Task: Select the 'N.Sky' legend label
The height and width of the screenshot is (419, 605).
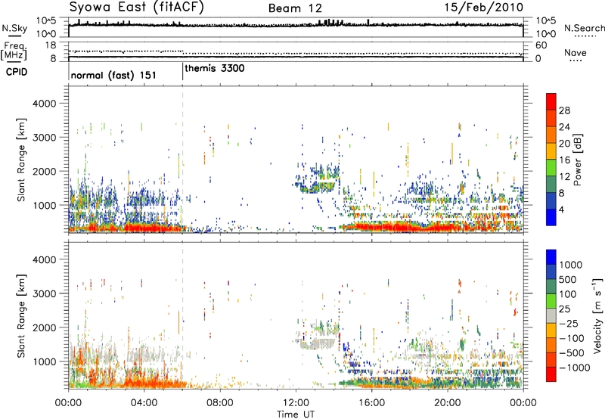Action: tap(14, 28)
